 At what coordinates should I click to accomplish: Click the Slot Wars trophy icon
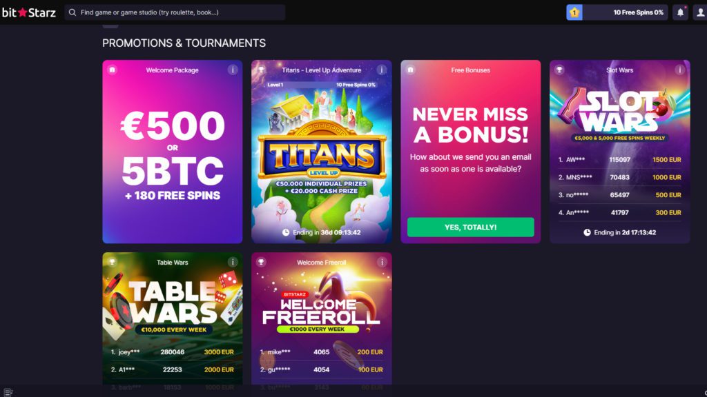559,70
